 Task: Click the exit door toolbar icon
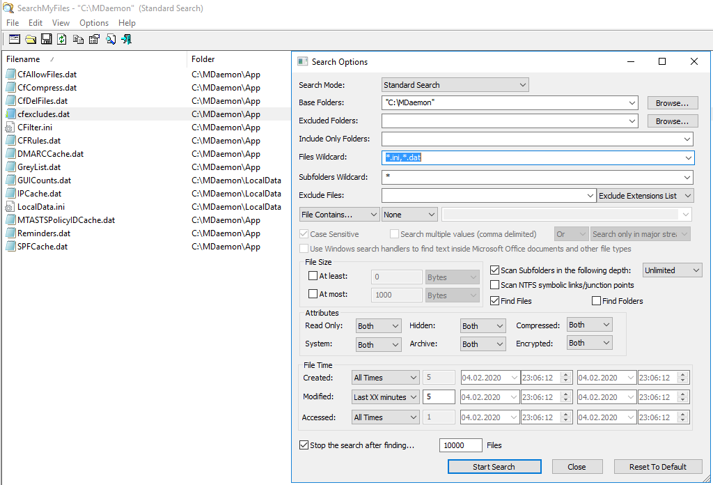126,40
